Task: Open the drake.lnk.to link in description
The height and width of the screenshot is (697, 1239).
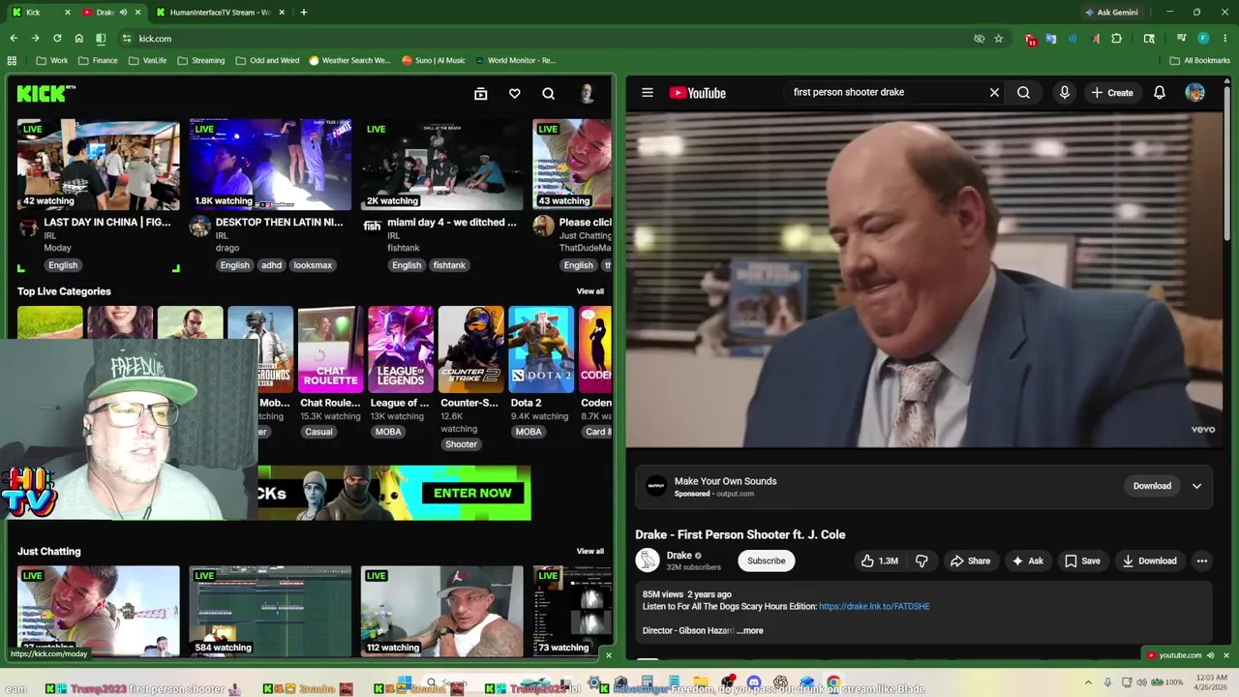Action: pos(874,606)
